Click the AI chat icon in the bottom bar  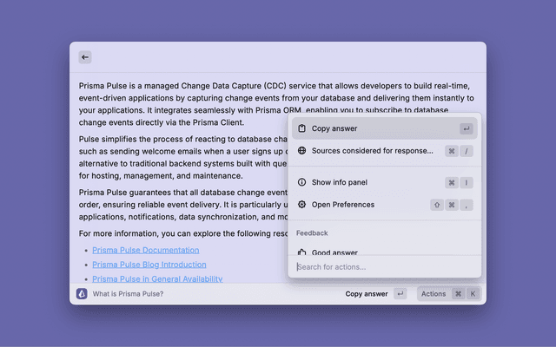pos(81,294)
